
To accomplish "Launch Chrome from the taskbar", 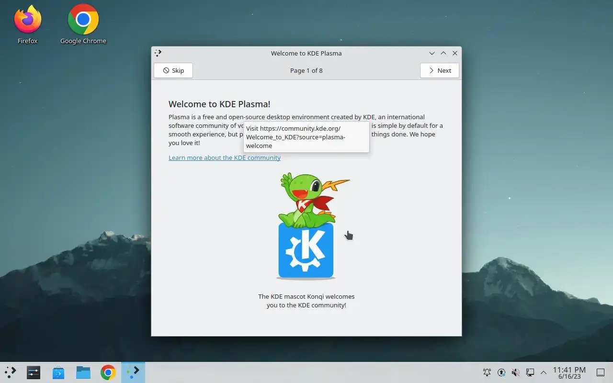I will [x=108, y=372].
